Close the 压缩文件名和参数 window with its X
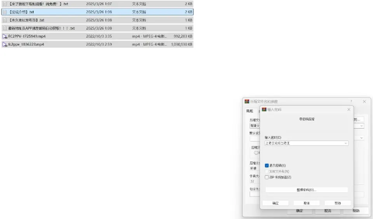 [x=364, y=101]
